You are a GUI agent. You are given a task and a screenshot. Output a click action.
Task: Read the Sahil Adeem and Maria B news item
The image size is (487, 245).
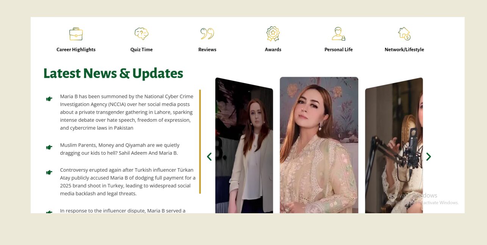pyautogui.click(x=119, y=149)
